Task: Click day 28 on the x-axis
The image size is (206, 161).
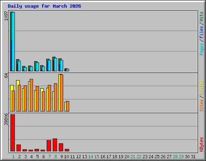Action: (175, 157)
